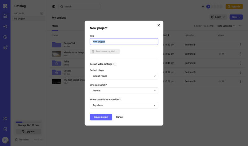Click the Create project button
This screenshot has height=146, width=248.
[101, 117]
